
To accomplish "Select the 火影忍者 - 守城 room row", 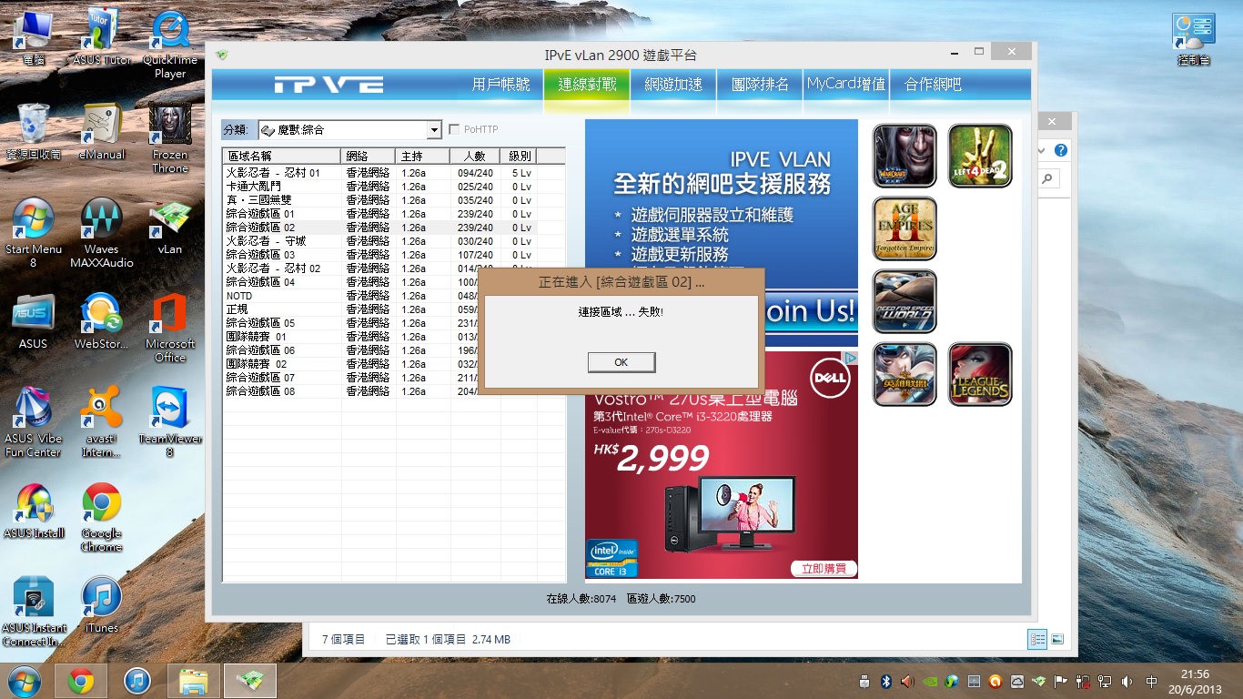I will click(x=393, y=241).
